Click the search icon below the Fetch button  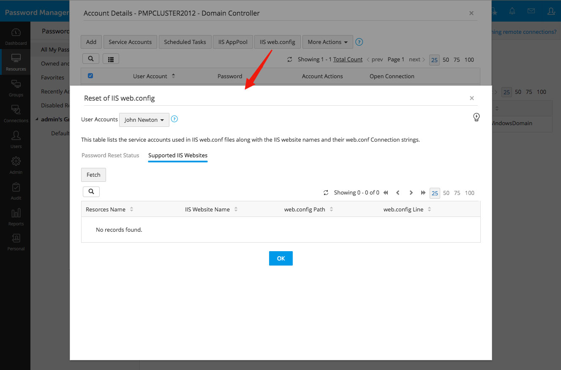[x=91, y=192]
